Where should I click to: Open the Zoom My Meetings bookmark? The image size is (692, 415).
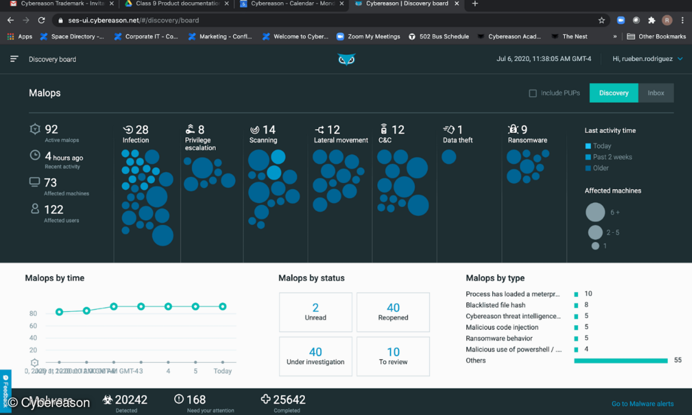tap(368, 36)
